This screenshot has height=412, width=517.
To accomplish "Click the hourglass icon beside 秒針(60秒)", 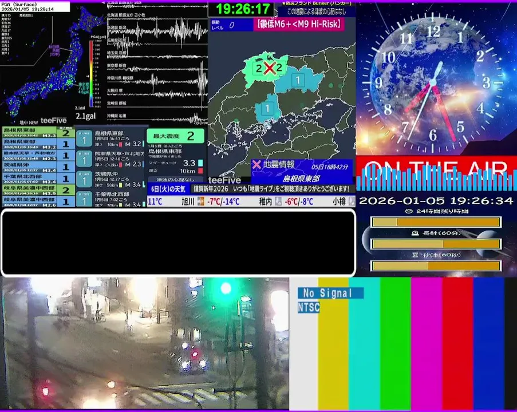I will coord(415,255).
